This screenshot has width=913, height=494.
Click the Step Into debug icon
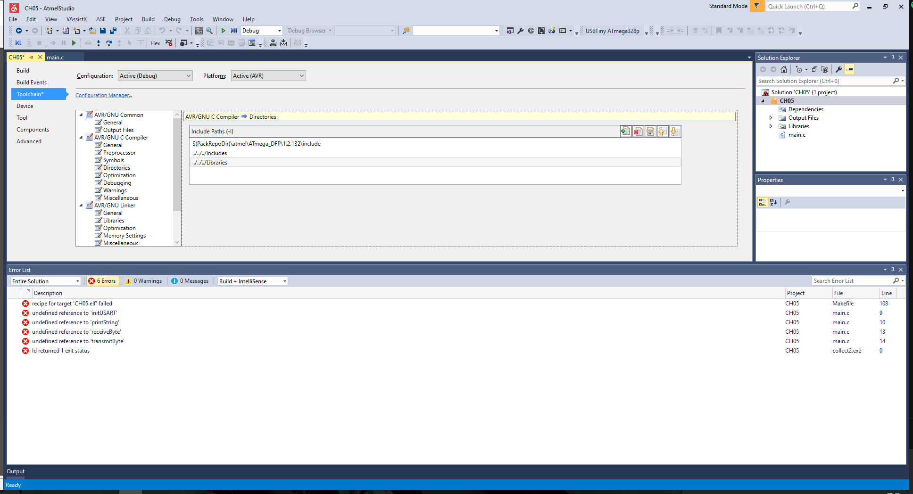point(99,43)
